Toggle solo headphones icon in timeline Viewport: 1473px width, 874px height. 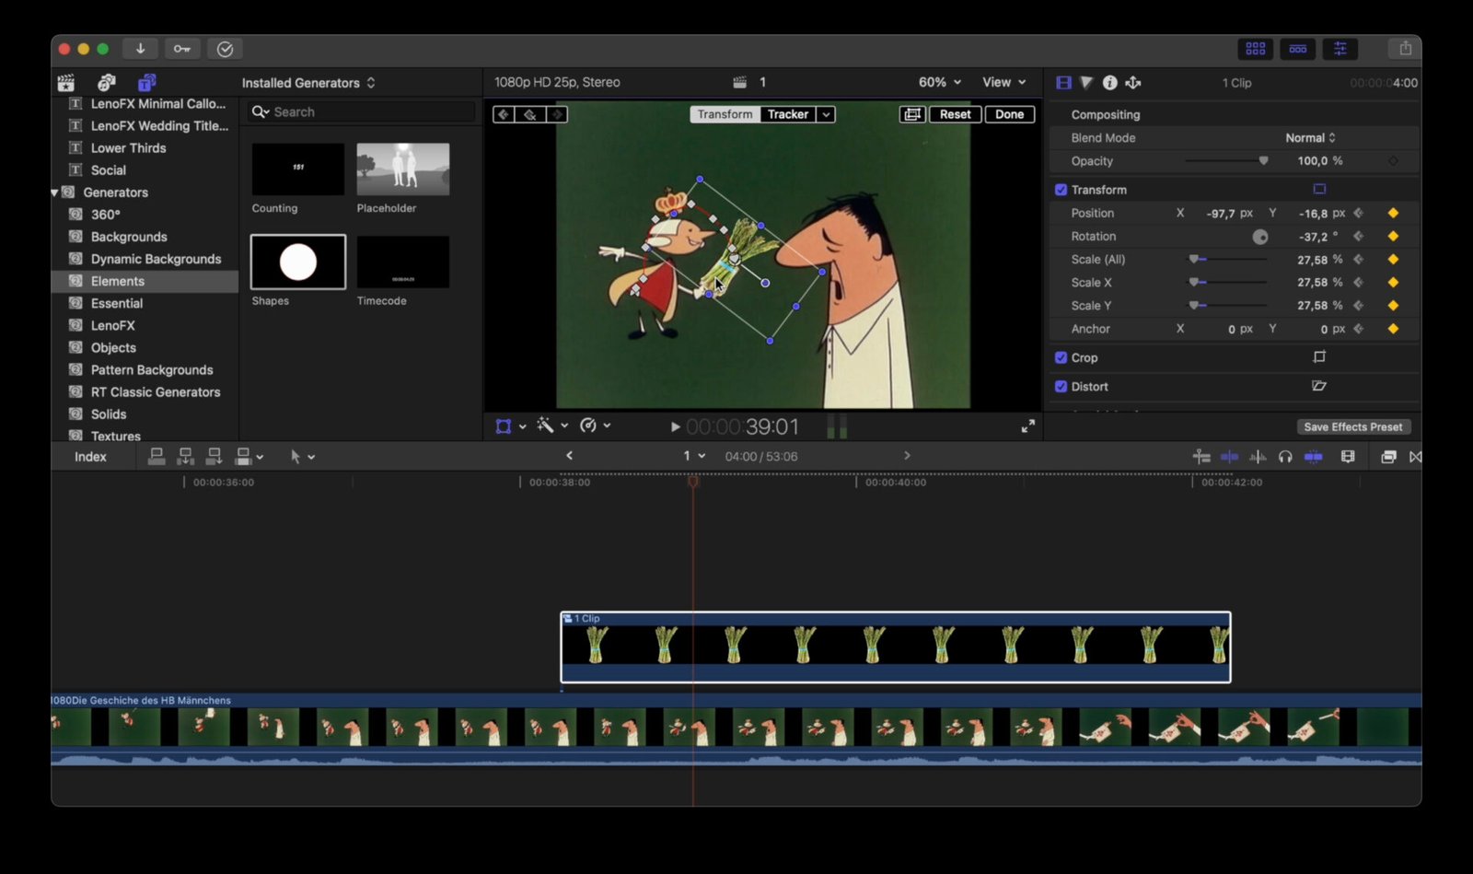[1285, 457]
